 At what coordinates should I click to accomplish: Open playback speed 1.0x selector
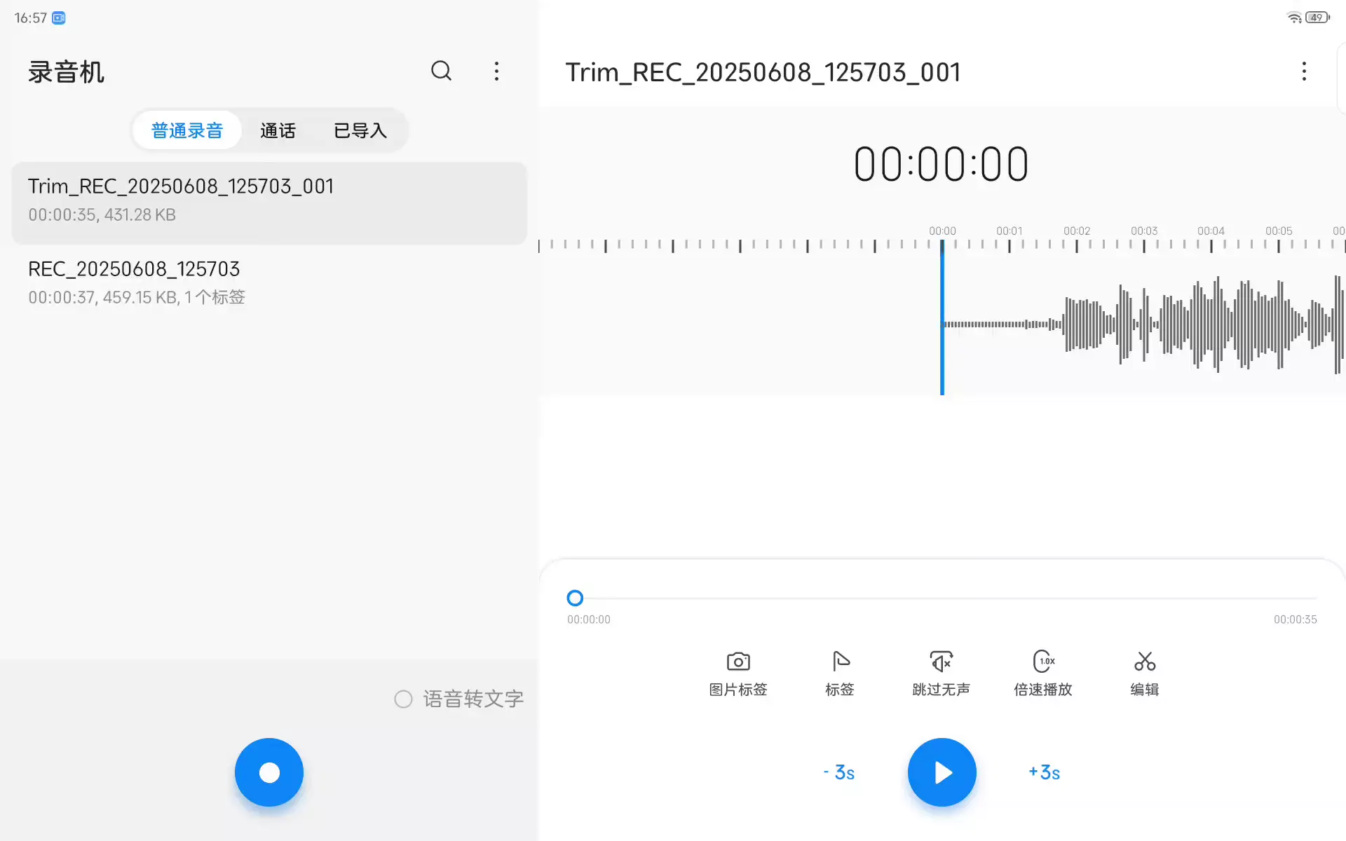click(x=1043, y=662)
